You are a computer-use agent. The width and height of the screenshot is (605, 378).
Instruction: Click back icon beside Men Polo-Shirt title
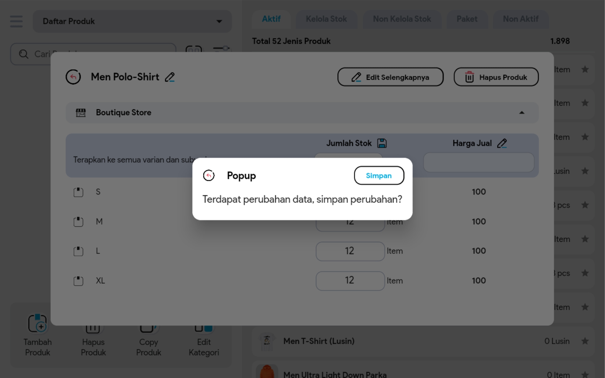73,77
